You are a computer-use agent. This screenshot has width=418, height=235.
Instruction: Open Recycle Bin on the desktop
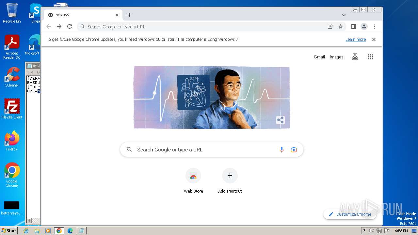click(x=12, y=13)
